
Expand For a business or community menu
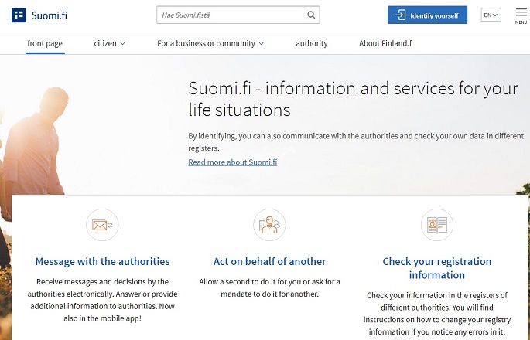tap(210, 44)
